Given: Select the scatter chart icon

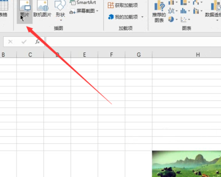Looking at the screenshot, I should click(x=183, y=19).
